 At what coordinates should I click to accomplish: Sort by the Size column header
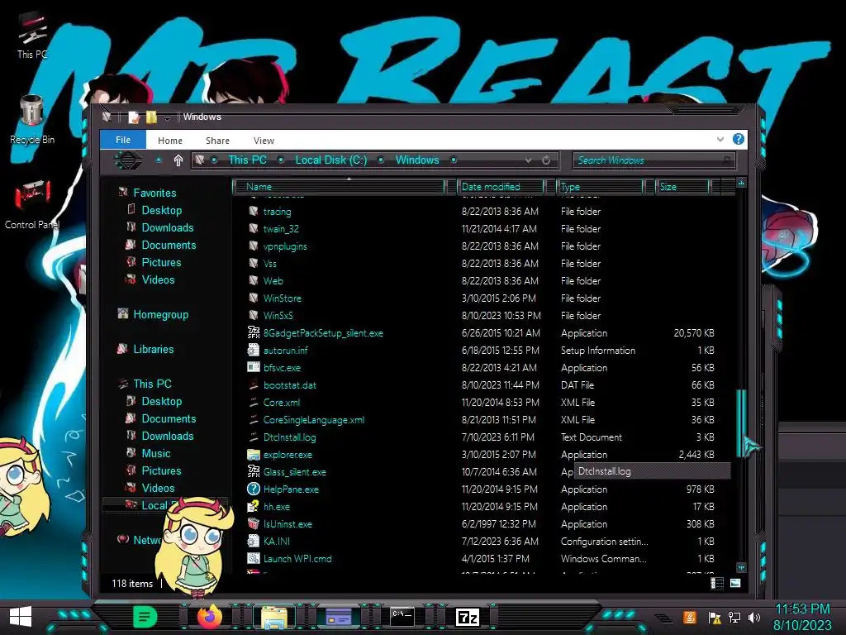pos(682,186)
